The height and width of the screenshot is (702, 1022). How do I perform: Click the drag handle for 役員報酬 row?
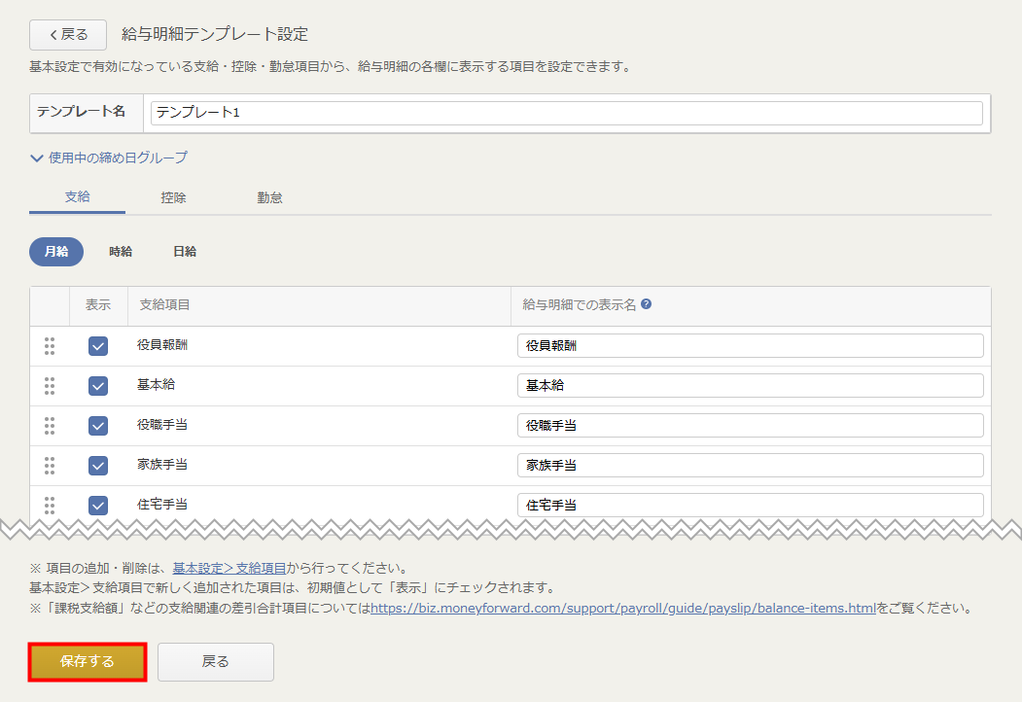tap(50, 346)
